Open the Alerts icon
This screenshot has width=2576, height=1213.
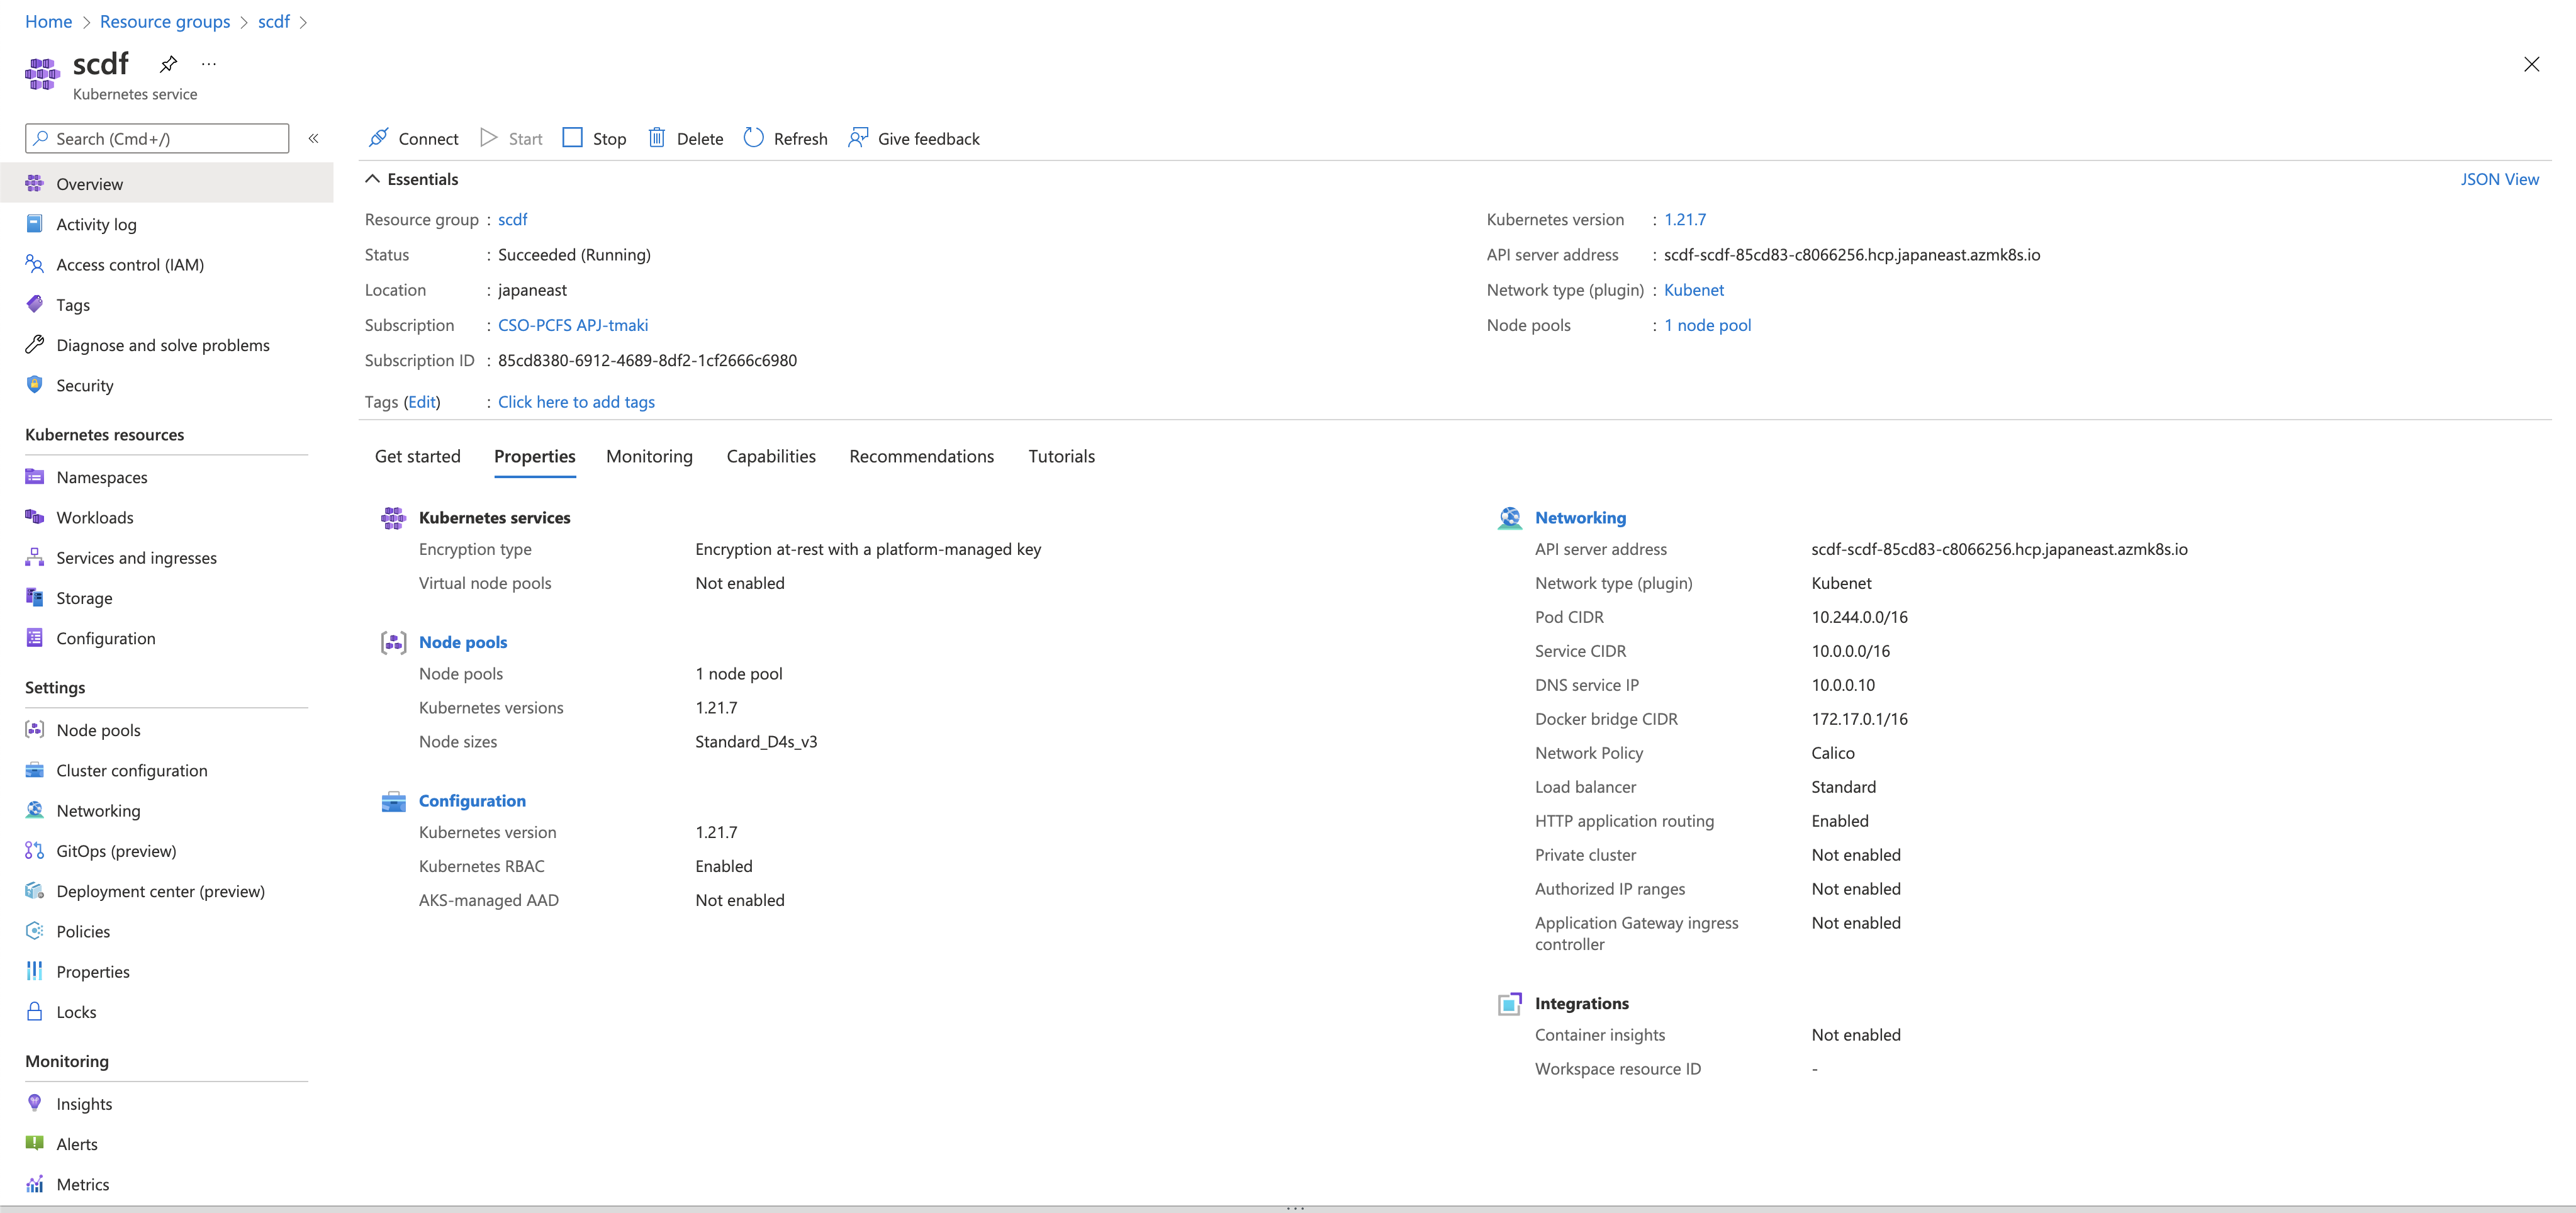pyautogui.click(x=34, y=1144)
